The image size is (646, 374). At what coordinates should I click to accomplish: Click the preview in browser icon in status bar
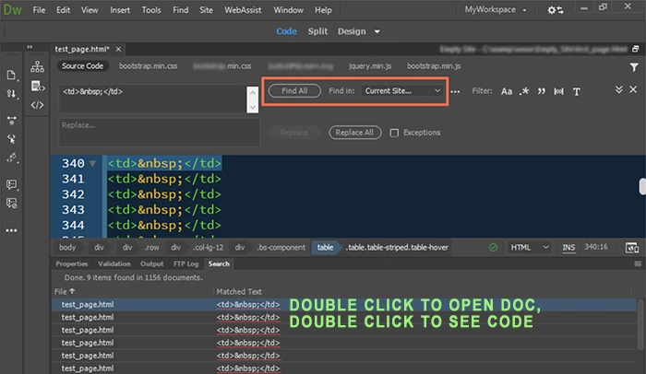coord(632,248)
